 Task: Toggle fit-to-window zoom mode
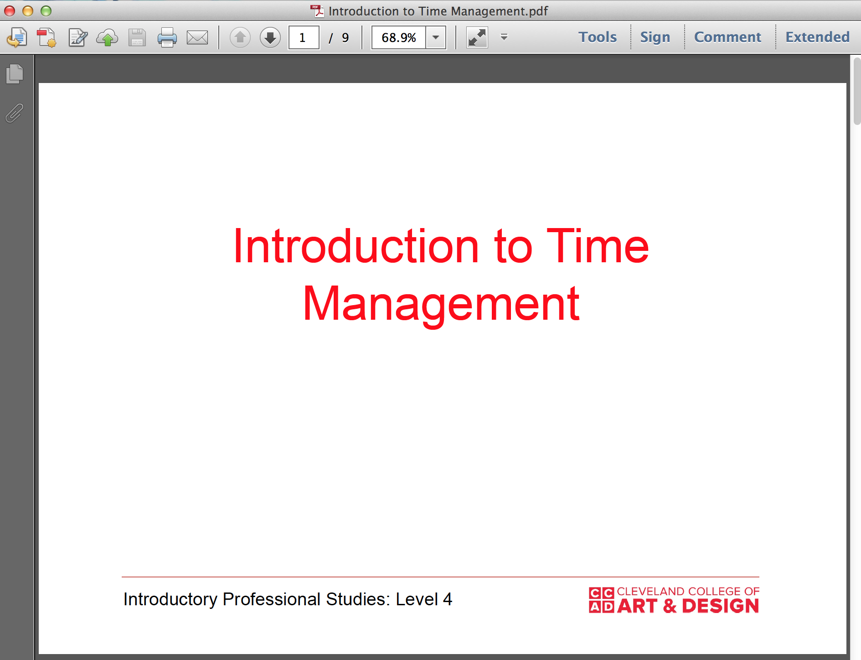coord(477,37)
